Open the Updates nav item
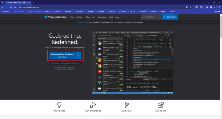 [x=80, y=17]
